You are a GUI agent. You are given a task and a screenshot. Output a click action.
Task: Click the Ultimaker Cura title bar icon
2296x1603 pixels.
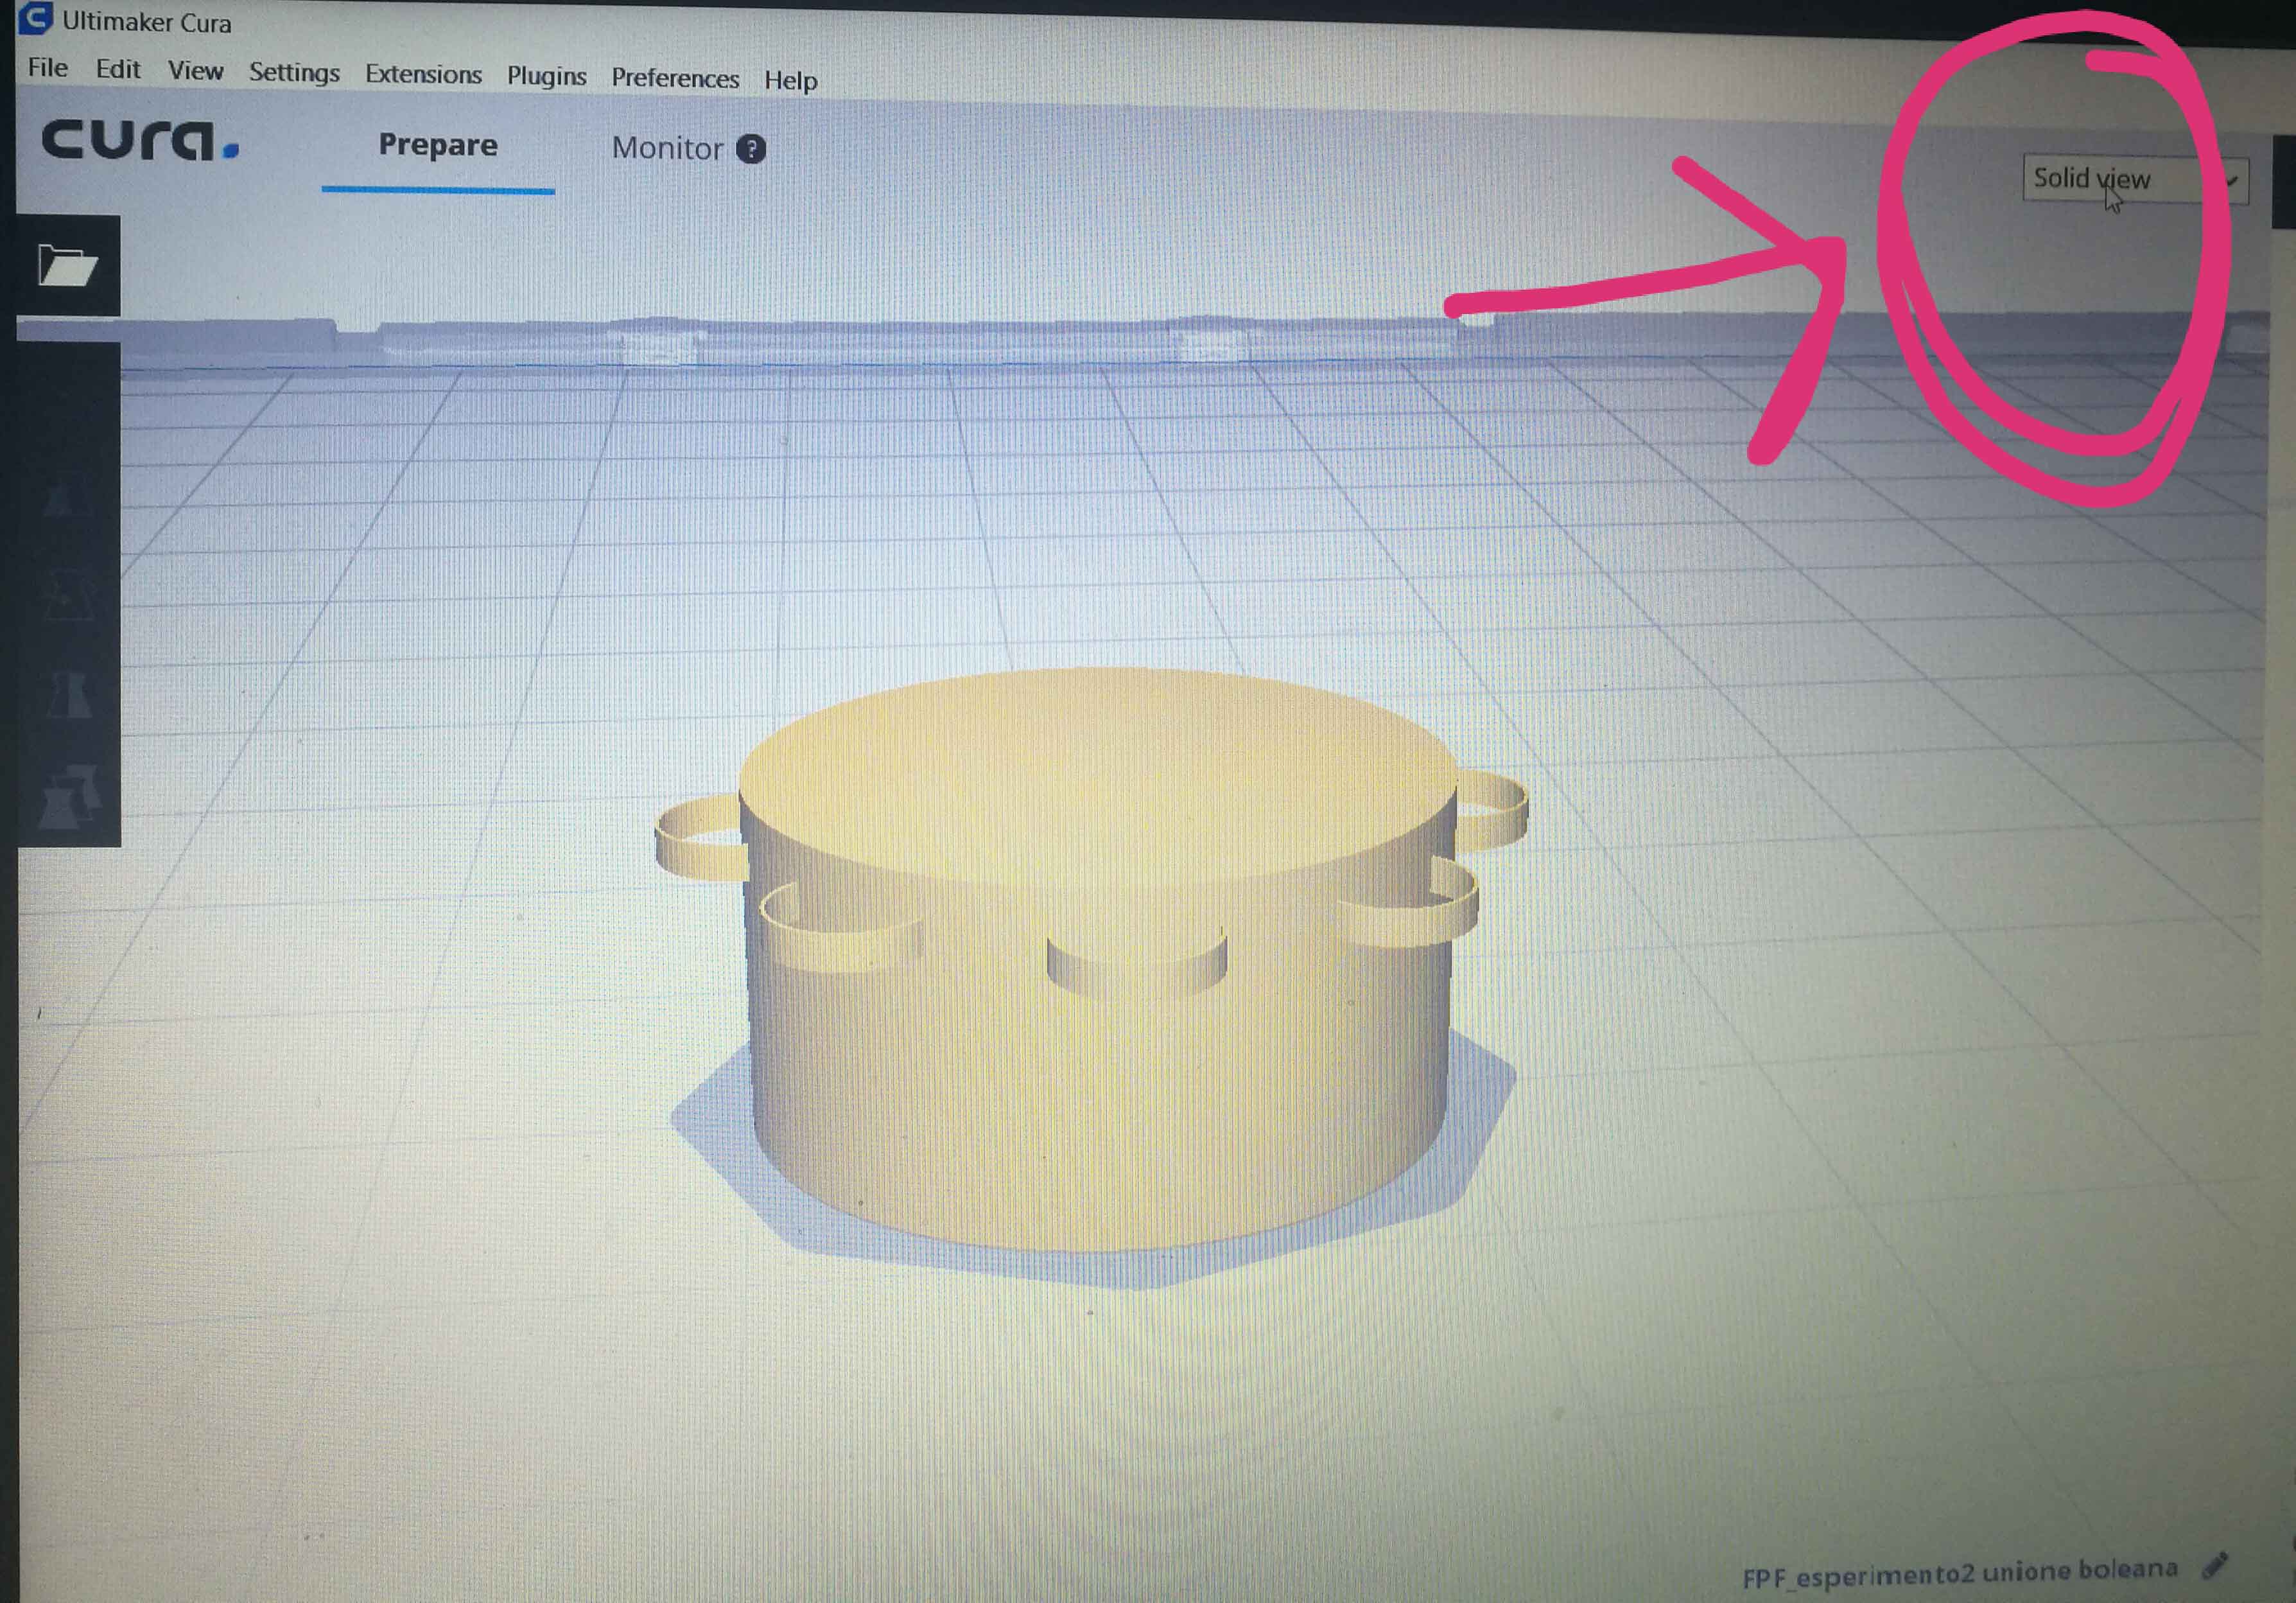pos(36,17)
